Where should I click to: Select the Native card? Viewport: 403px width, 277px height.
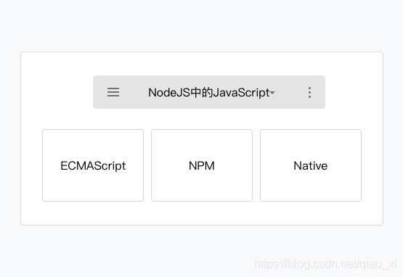coord(311,165)
